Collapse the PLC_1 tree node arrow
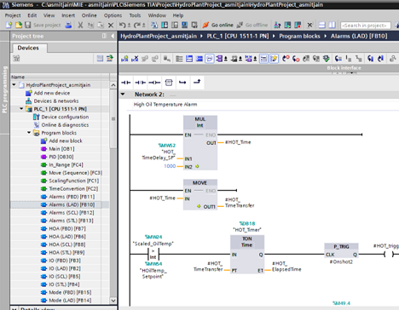The image size is (399, 310). tap(21, 109)
